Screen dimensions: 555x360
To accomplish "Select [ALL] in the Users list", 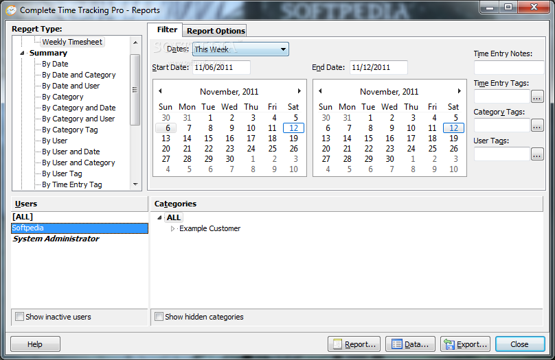I will point(80,217).
